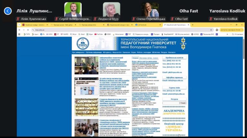Select Олена Стрельбіцька participant photo
This screenshot has height=138, width=247.
coord(150,9)
